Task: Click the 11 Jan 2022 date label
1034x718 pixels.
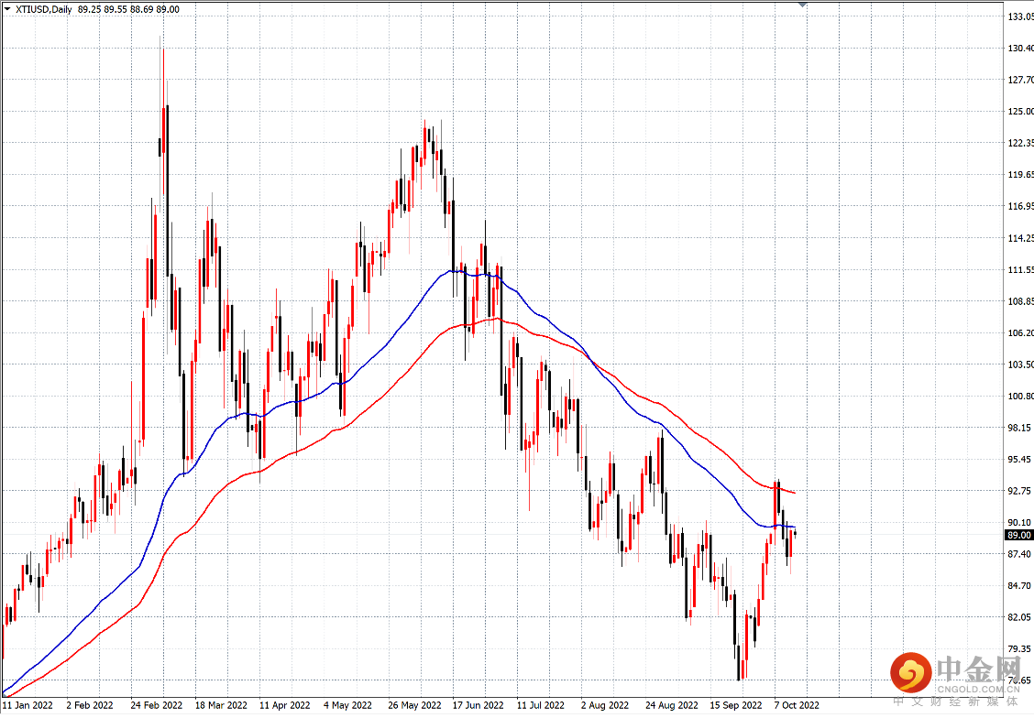Action: coord(27,705)
